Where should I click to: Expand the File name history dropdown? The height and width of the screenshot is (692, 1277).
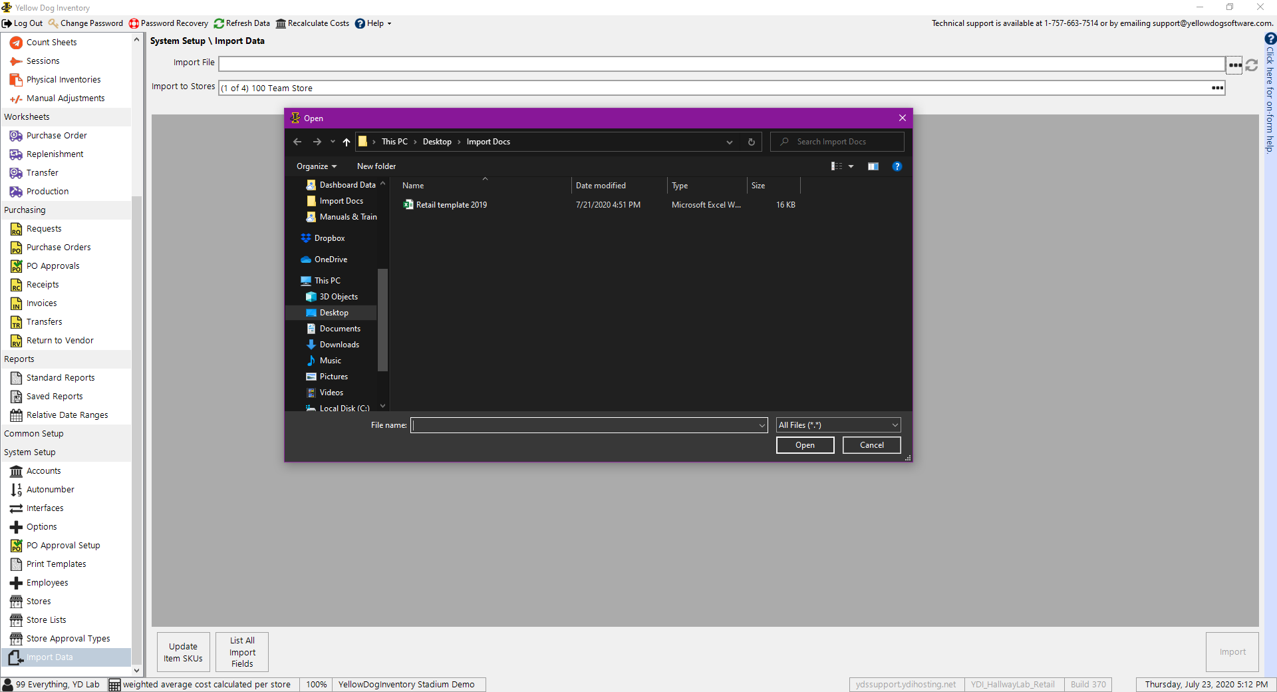click(x=762, y=425)
